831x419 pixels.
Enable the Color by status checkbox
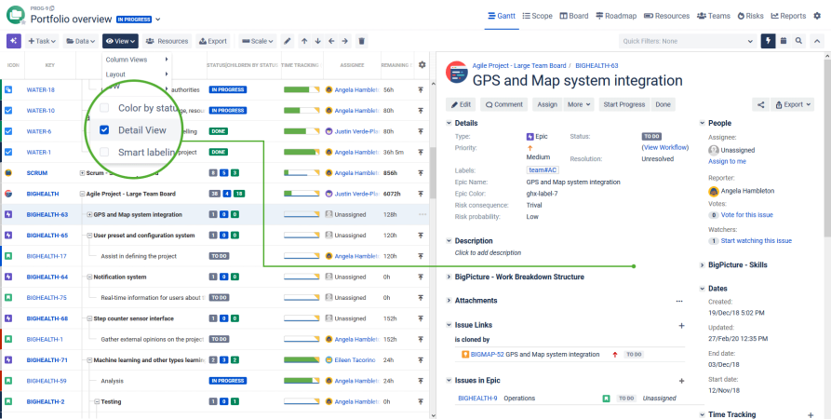coord(104,108)
